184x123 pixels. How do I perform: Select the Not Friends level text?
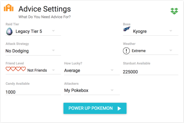[37, 70]
